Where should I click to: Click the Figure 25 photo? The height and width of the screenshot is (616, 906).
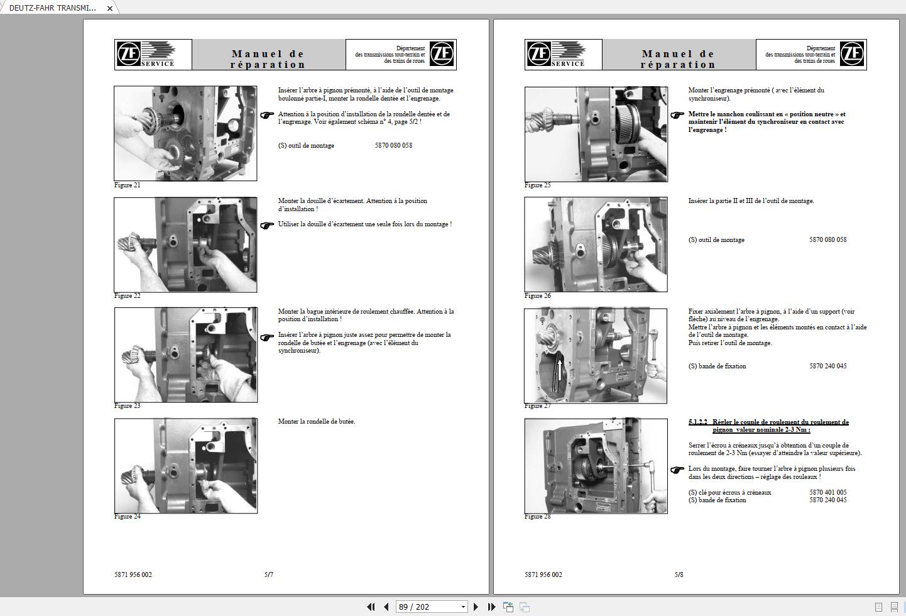[x=596, y=134]
